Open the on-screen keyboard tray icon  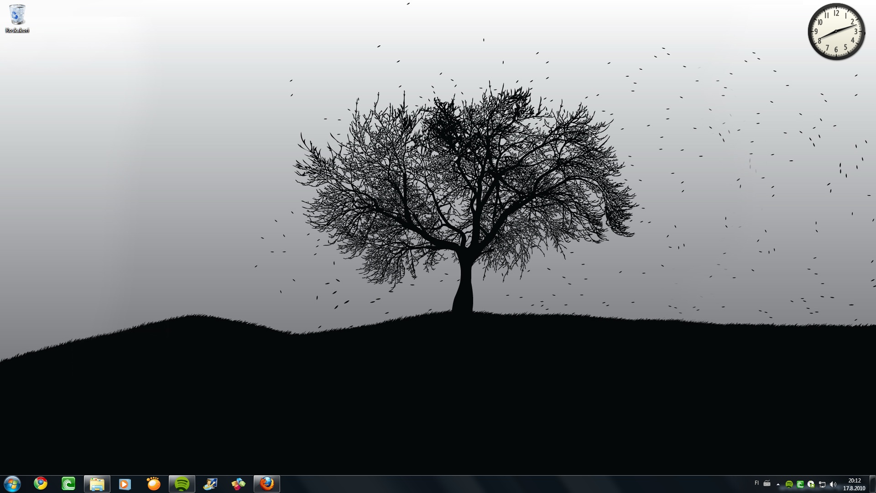point(767,483)
